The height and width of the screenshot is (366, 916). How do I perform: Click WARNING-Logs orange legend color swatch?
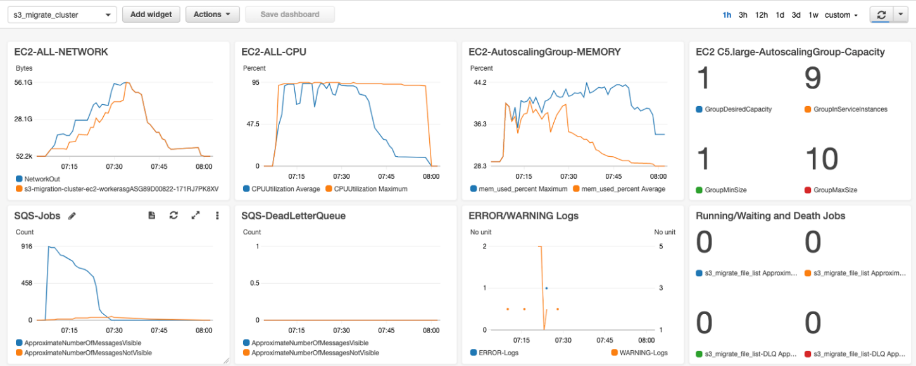click(614, 353)
